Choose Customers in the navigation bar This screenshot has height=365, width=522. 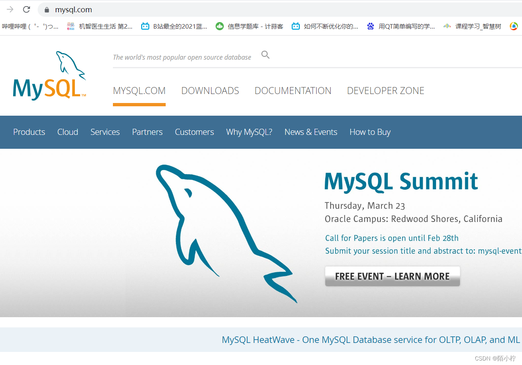point(194,132)
